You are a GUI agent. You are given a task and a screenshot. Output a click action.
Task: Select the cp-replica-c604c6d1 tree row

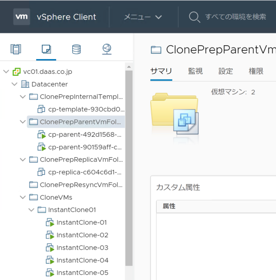click(85, 172)
